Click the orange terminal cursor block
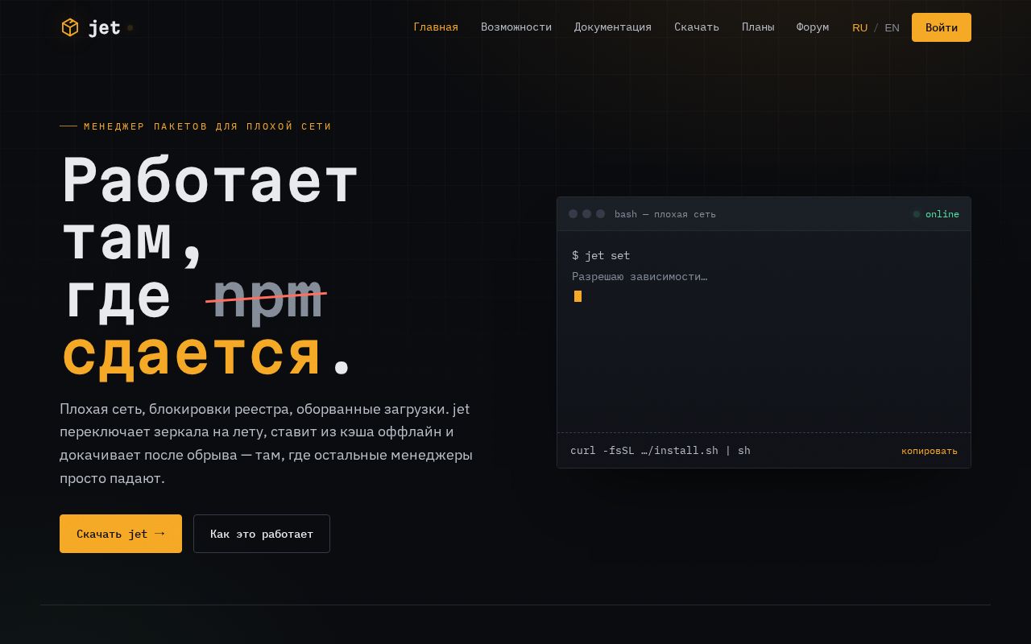Screen dimensions: 1031x644 tap(578, 296)
